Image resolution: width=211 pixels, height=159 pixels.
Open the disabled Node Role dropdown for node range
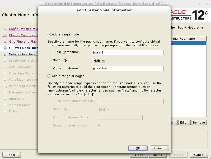pyautogui.click(x=104, y=110)
